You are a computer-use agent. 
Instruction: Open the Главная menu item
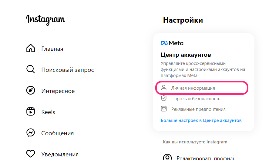52,49
